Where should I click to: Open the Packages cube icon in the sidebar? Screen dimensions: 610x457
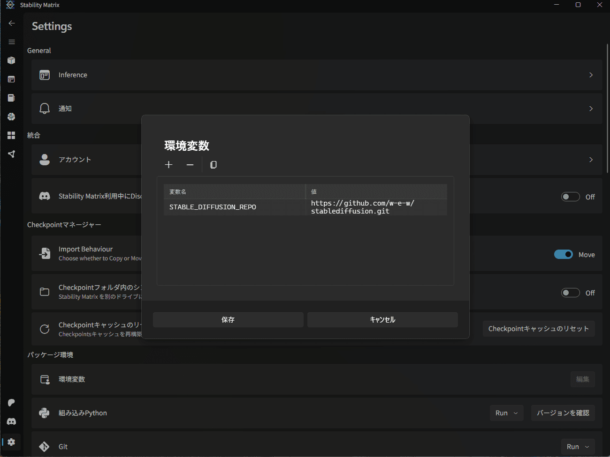tap(12, 60)
